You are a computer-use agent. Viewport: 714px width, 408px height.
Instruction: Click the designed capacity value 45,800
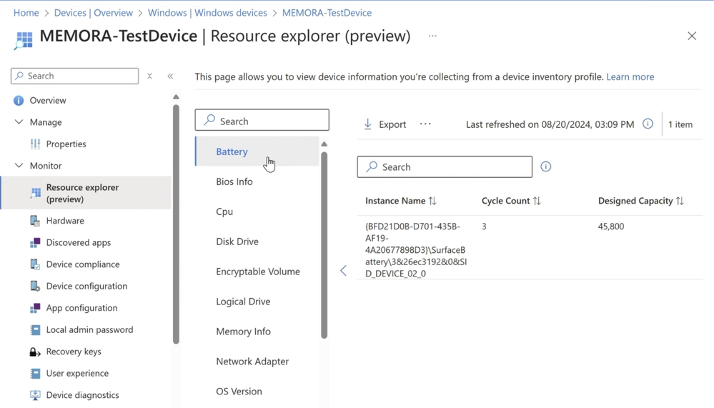[611, 227]
